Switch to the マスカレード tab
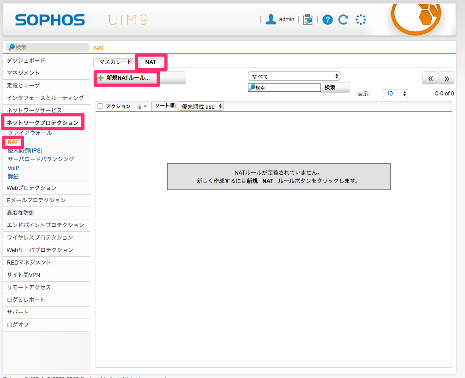465x378 pixels. [x=115, y=62]
